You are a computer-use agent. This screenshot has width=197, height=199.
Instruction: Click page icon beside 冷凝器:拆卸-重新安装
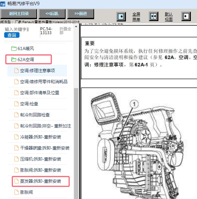tap(17, 137)
